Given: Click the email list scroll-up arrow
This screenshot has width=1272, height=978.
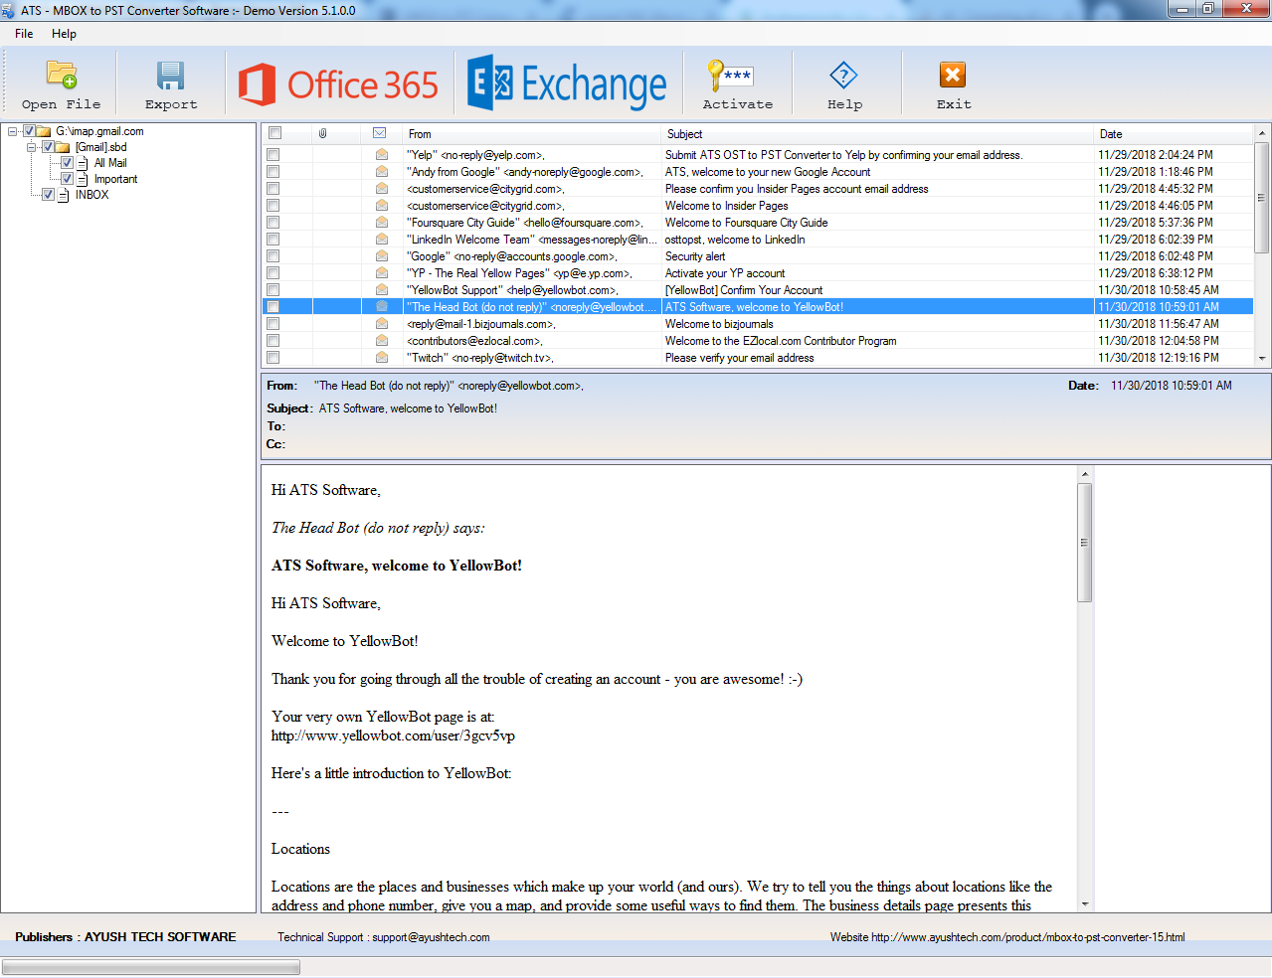Looking at the screenshot, I should coord(1262,133).
